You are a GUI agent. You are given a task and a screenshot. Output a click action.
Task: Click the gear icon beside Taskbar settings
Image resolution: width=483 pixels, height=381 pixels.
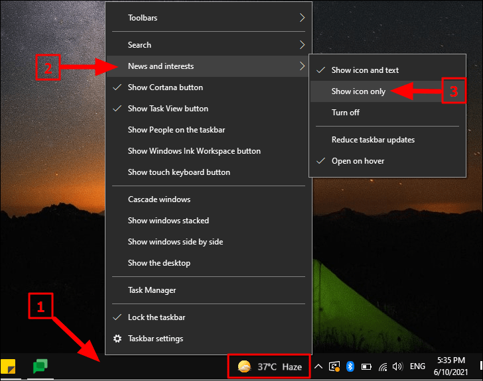(x=117, y=339)
